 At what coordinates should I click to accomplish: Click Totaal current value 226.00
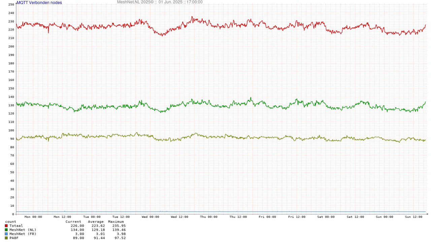pyautogui.click(x=77, y=226)
